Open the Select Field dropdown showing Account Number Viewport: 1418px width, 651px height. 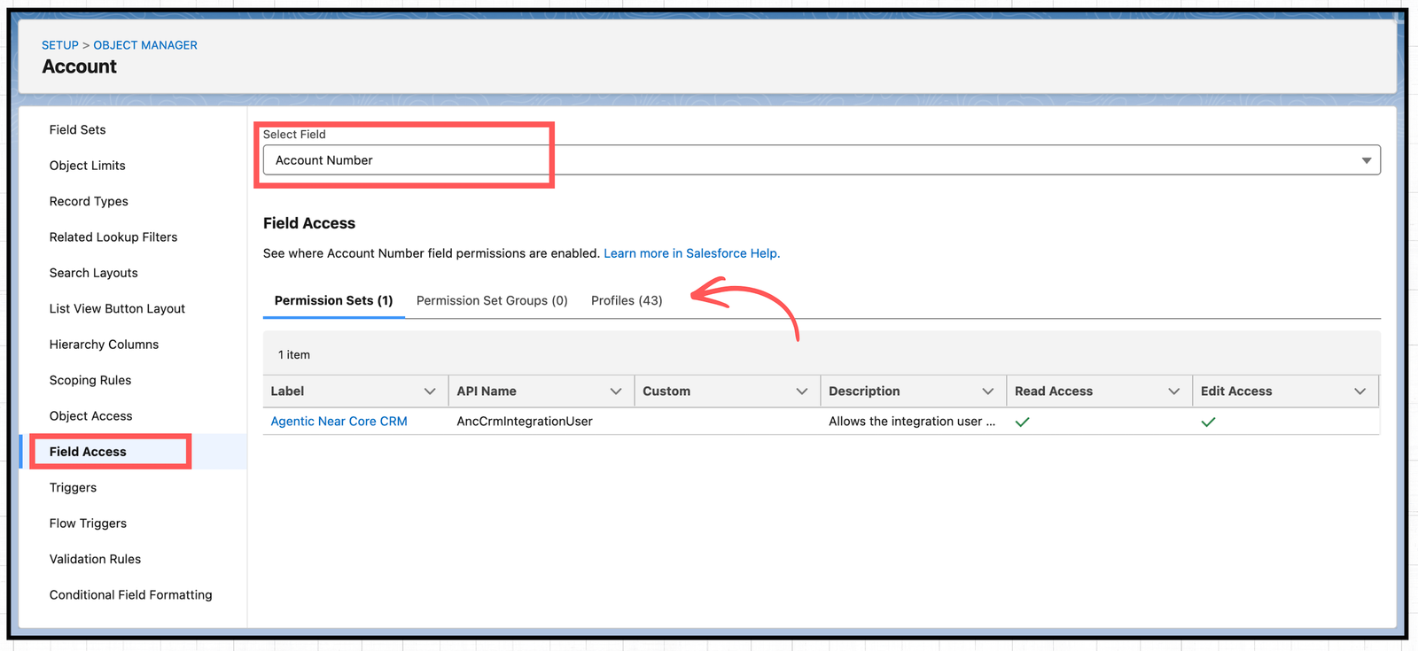tap(822, 160)
